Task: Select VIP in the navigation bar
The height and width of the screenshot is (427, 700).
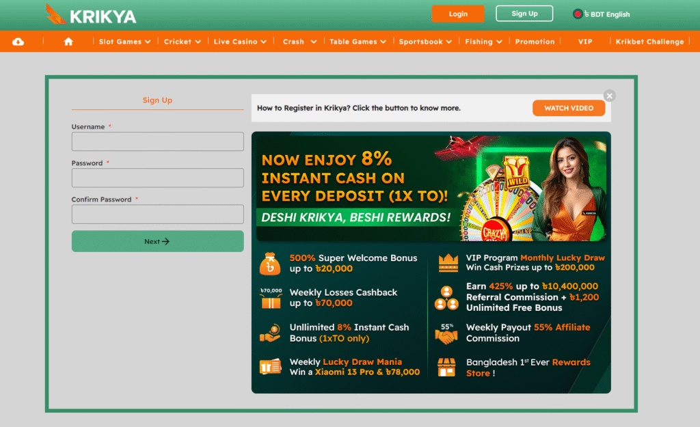Action: (585, 42)
